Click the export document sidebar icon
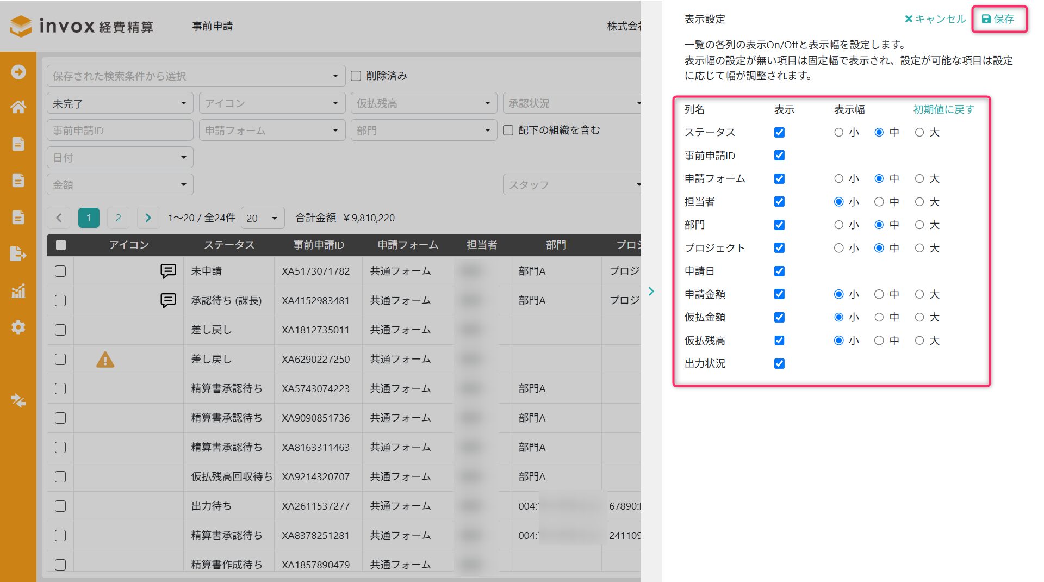The image size is (1044, 582). (18, 253)
